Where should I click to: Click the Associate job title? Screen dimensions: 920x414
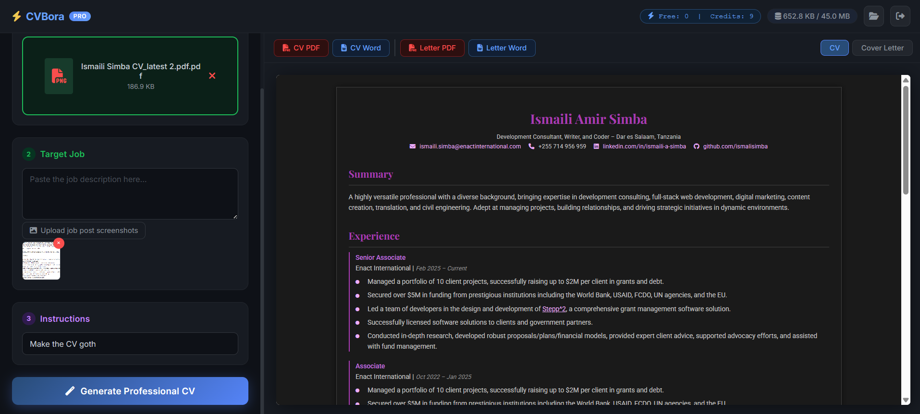pyautogui.click(x=370, y=366)
